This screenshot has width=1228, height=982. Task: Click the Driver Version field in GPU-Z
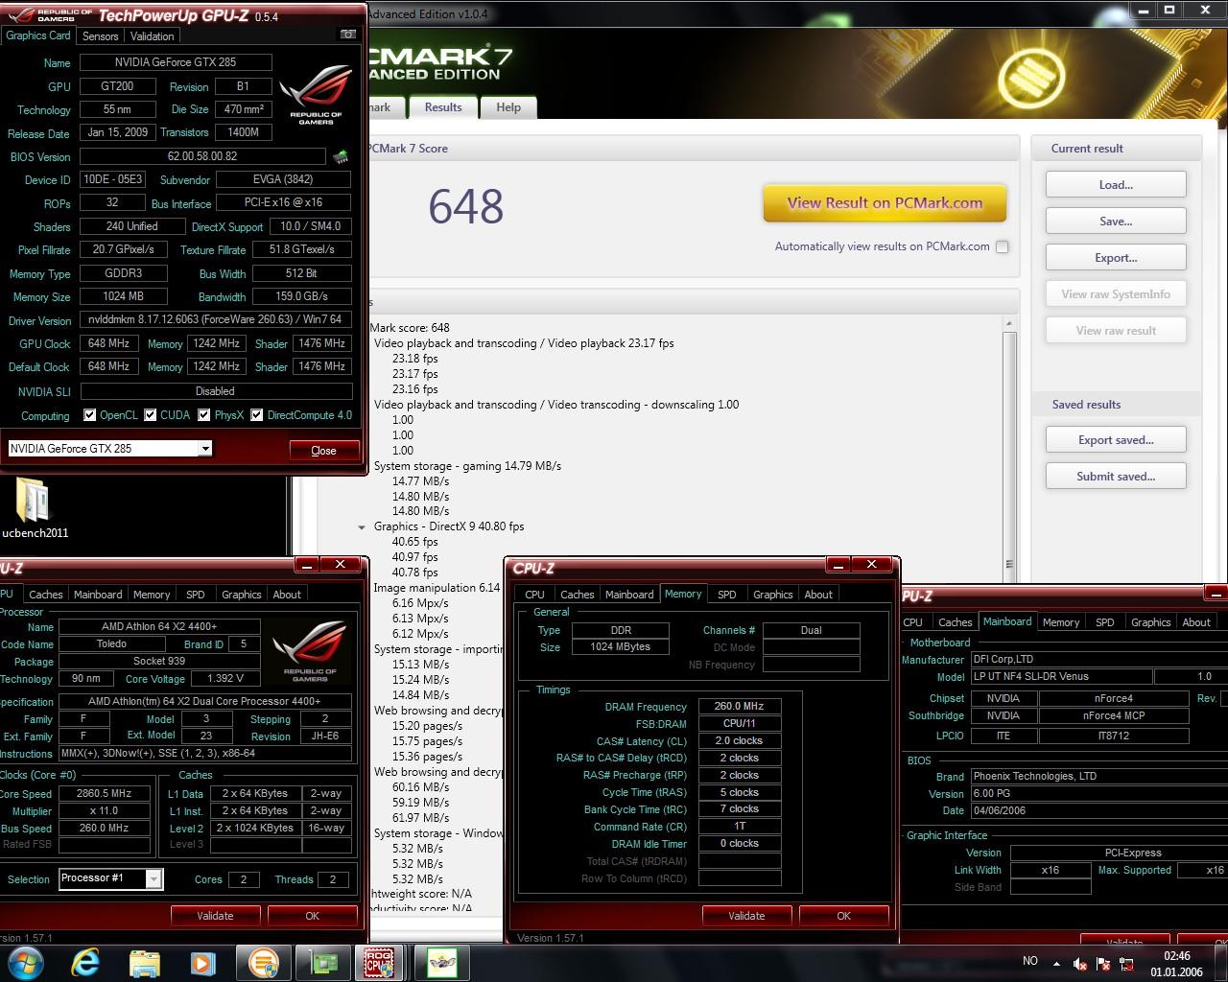(x=215, y=319)
